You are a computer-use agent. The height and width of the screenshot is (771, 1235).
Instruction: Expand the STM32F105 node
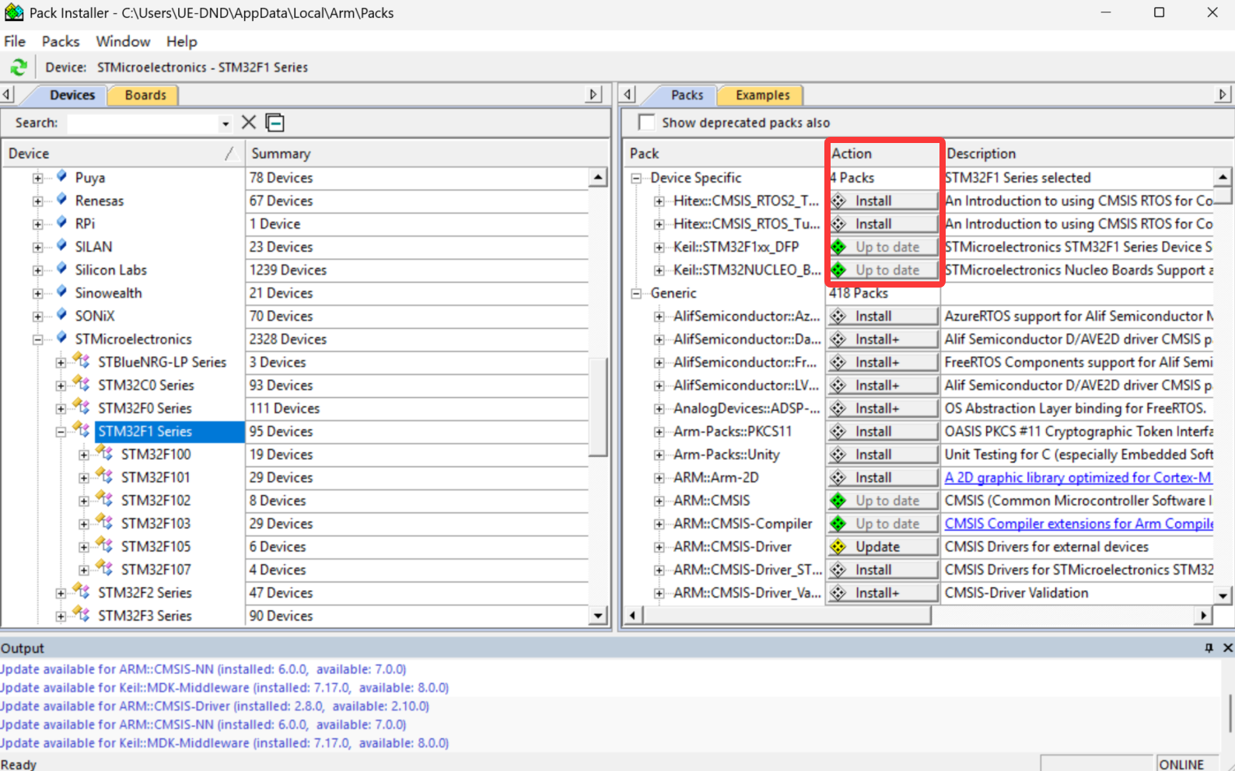click(x=84, y=546)
